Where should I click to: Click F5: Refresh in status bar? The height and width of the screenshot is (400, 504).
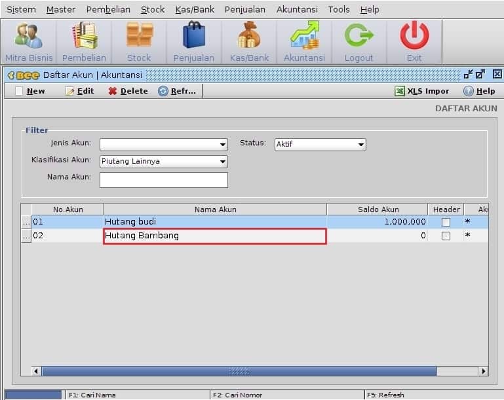click(x=385, y=395)
